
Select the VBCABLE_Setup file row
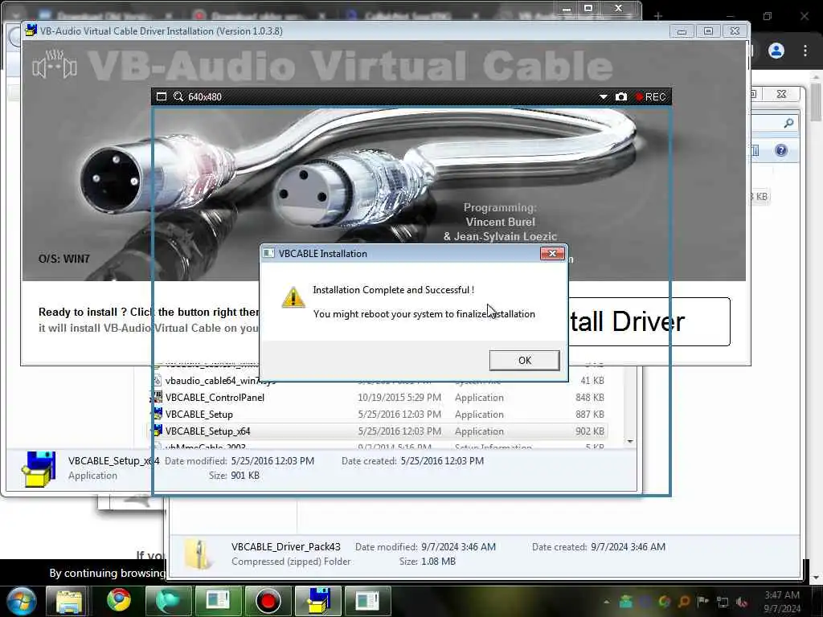tap(379, 415)
